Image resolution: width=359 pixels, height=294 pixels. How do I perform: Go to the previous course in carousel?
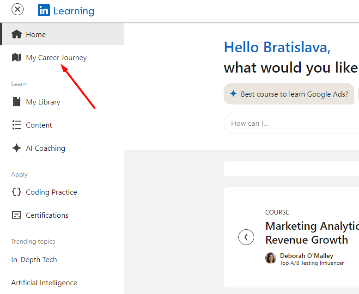point(246,237)
